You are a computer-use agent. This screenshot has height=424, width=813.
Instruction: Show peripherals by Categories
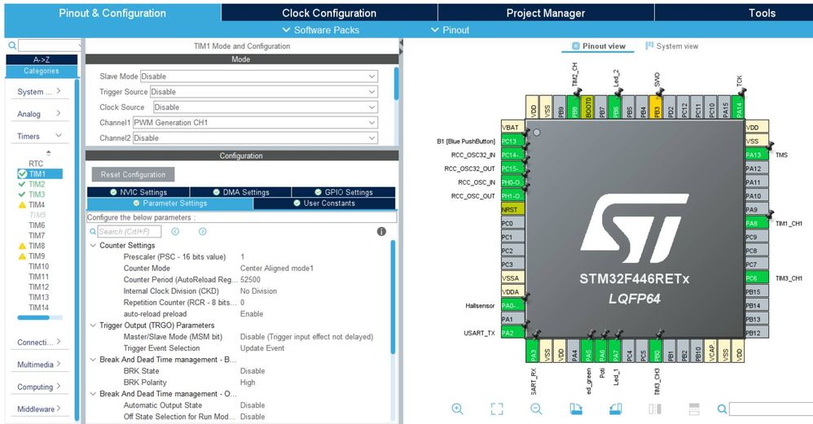click(42, 71)
